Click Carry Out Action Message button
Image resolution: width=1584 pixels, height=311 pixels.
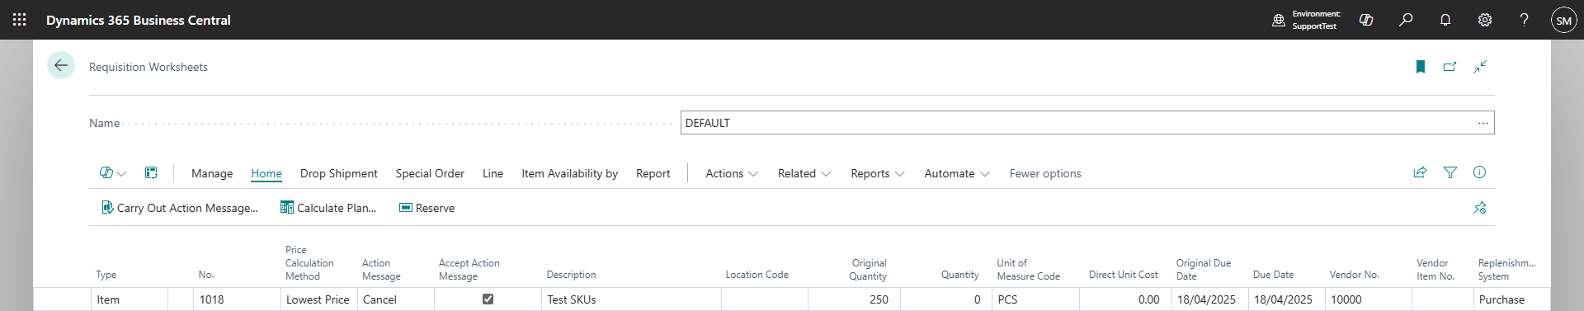pos(179,208)
